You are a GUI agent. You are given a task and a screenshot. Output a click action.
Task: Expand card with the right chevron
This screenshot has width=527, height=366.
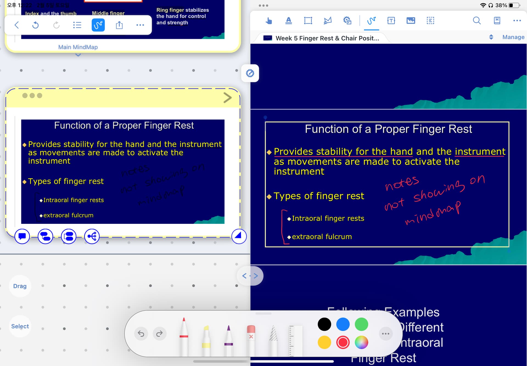pyautogui.click(x=227, y=98)
